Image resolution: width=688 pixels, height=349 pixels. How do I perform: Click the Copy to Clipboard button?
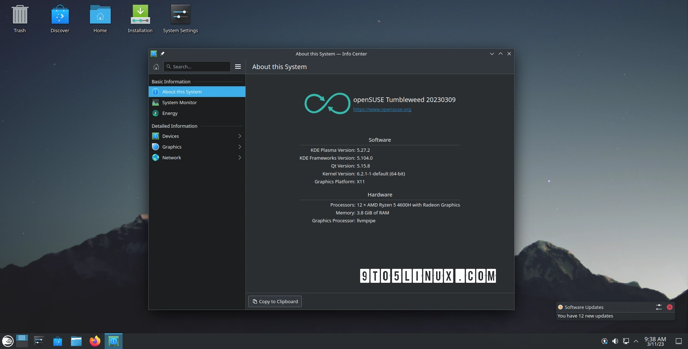click(275, 301)
